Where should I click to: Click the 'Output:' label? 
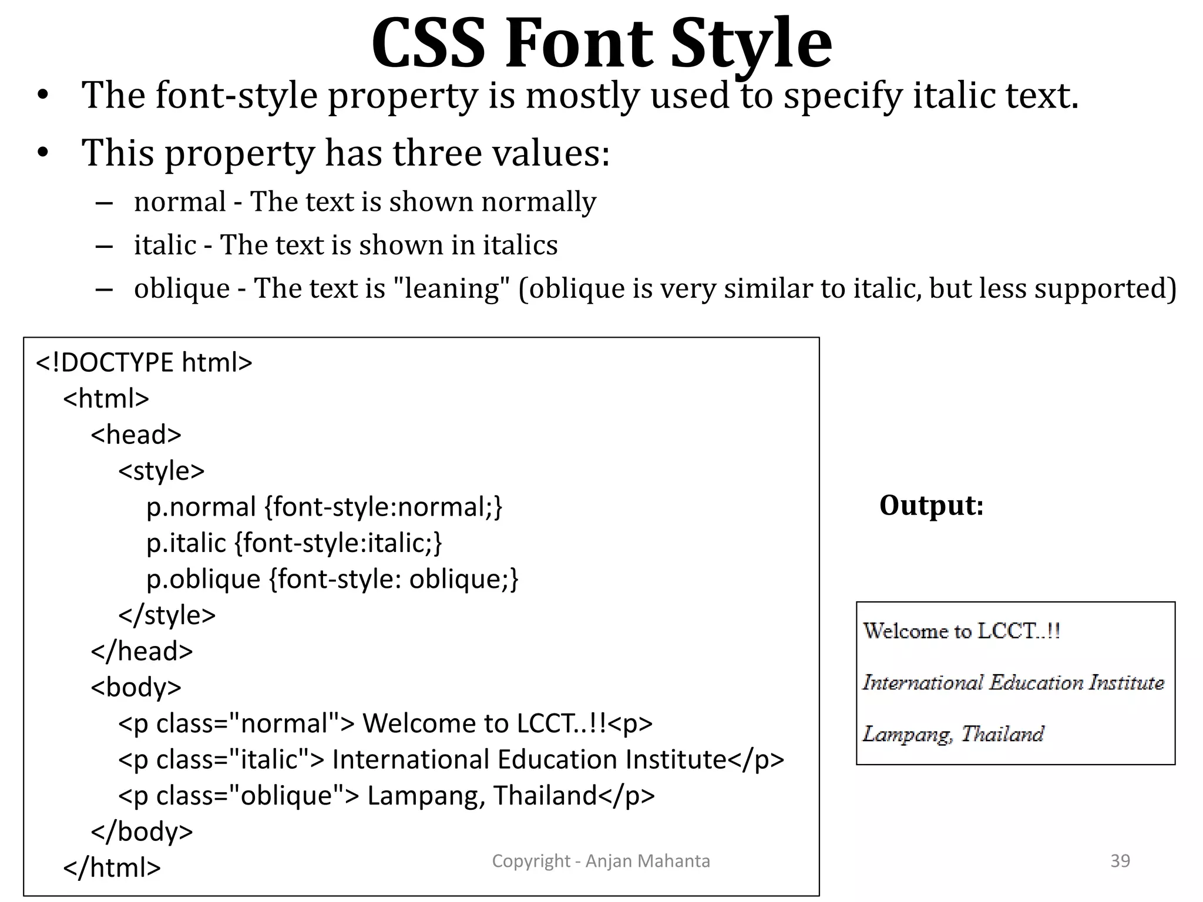click(932, 506)
